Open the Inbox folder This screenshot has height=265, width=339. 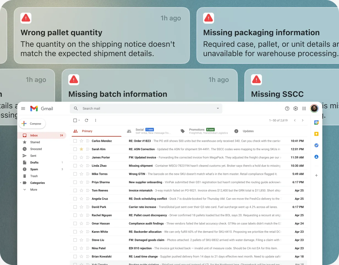[x=42, y=135]
